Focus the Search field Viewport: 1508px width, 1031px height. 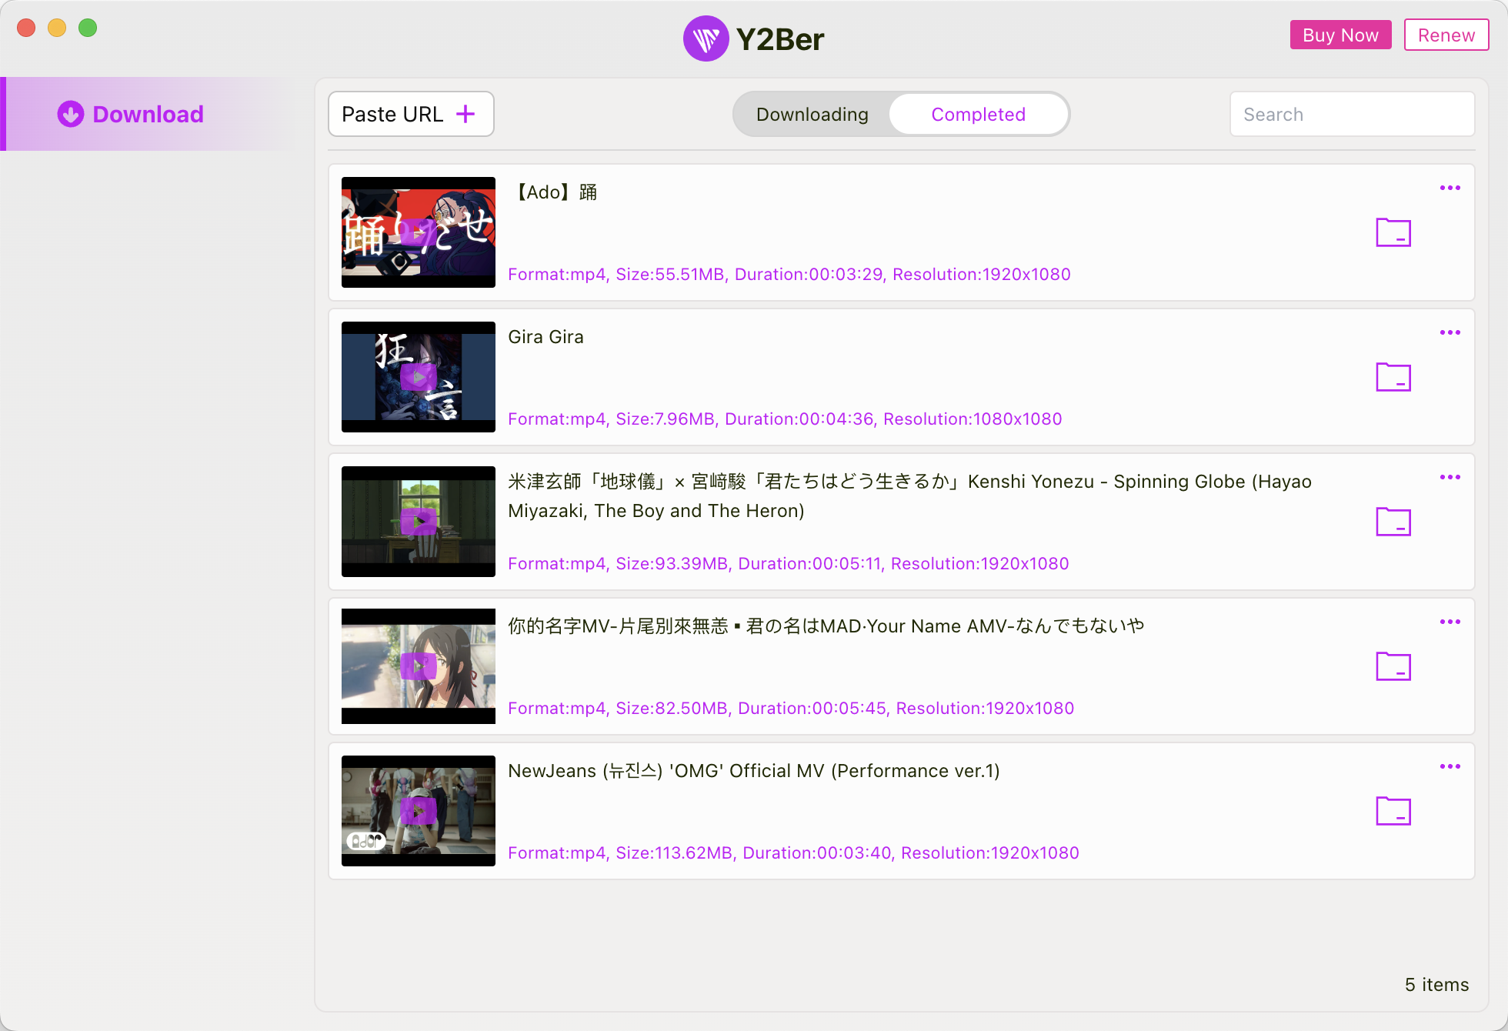click(1352, 114)
